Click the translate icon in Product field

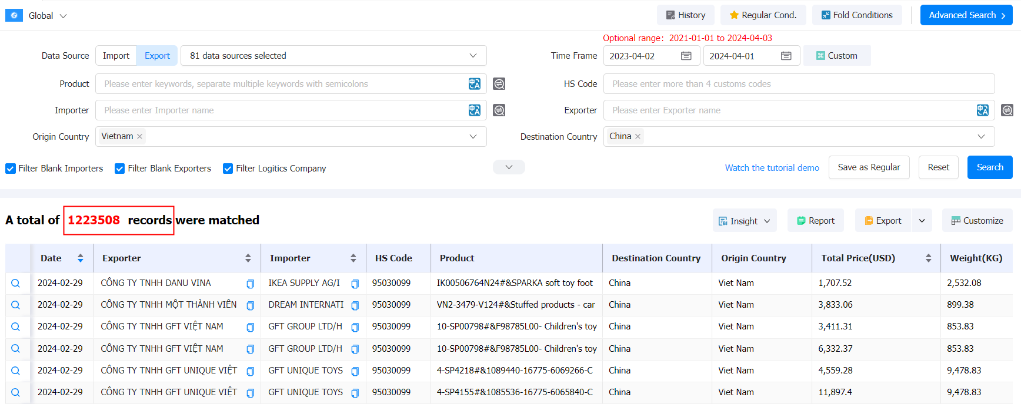click(474, 84)
